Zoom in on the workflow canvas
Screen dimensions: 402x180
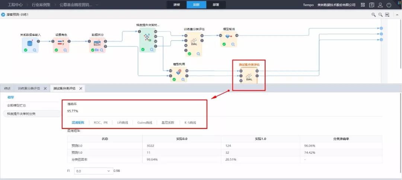pyautogui.click(x=374, y=14)
